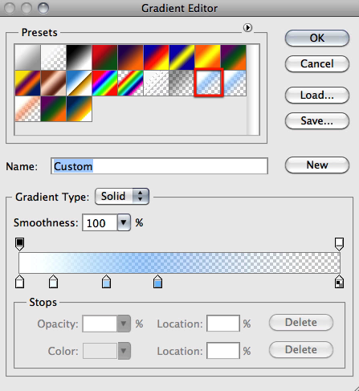Select the rightmost checkered color stop
Screen dimensions: 359x391
tap(339, 281)
